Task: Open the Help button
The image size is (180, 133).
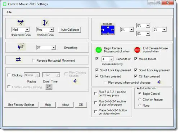Action: point(48,105)
